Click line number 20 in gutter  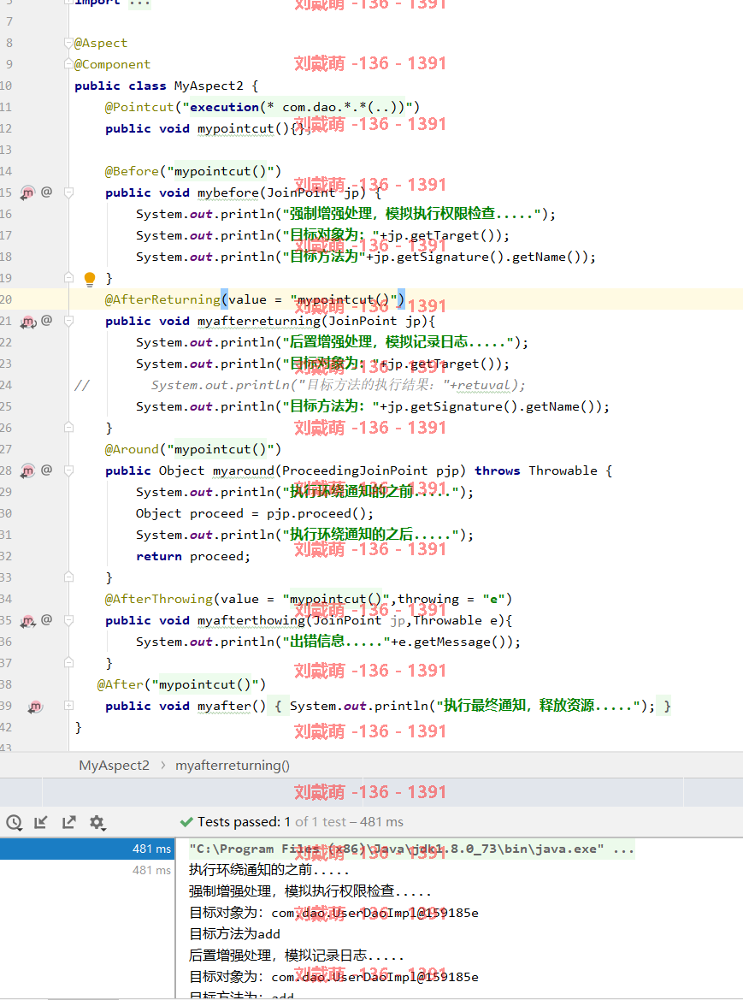click(6, 299)
